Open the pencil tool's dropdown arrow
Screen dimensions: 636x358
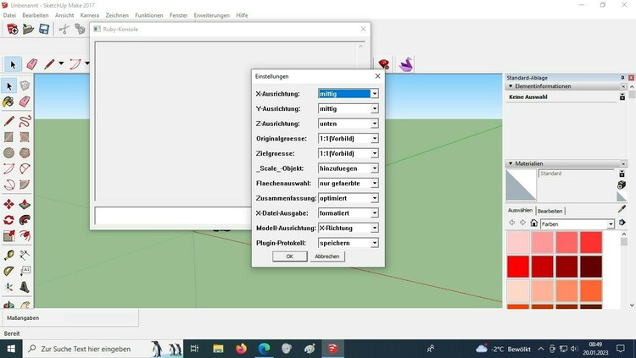[x=61, y=63]
